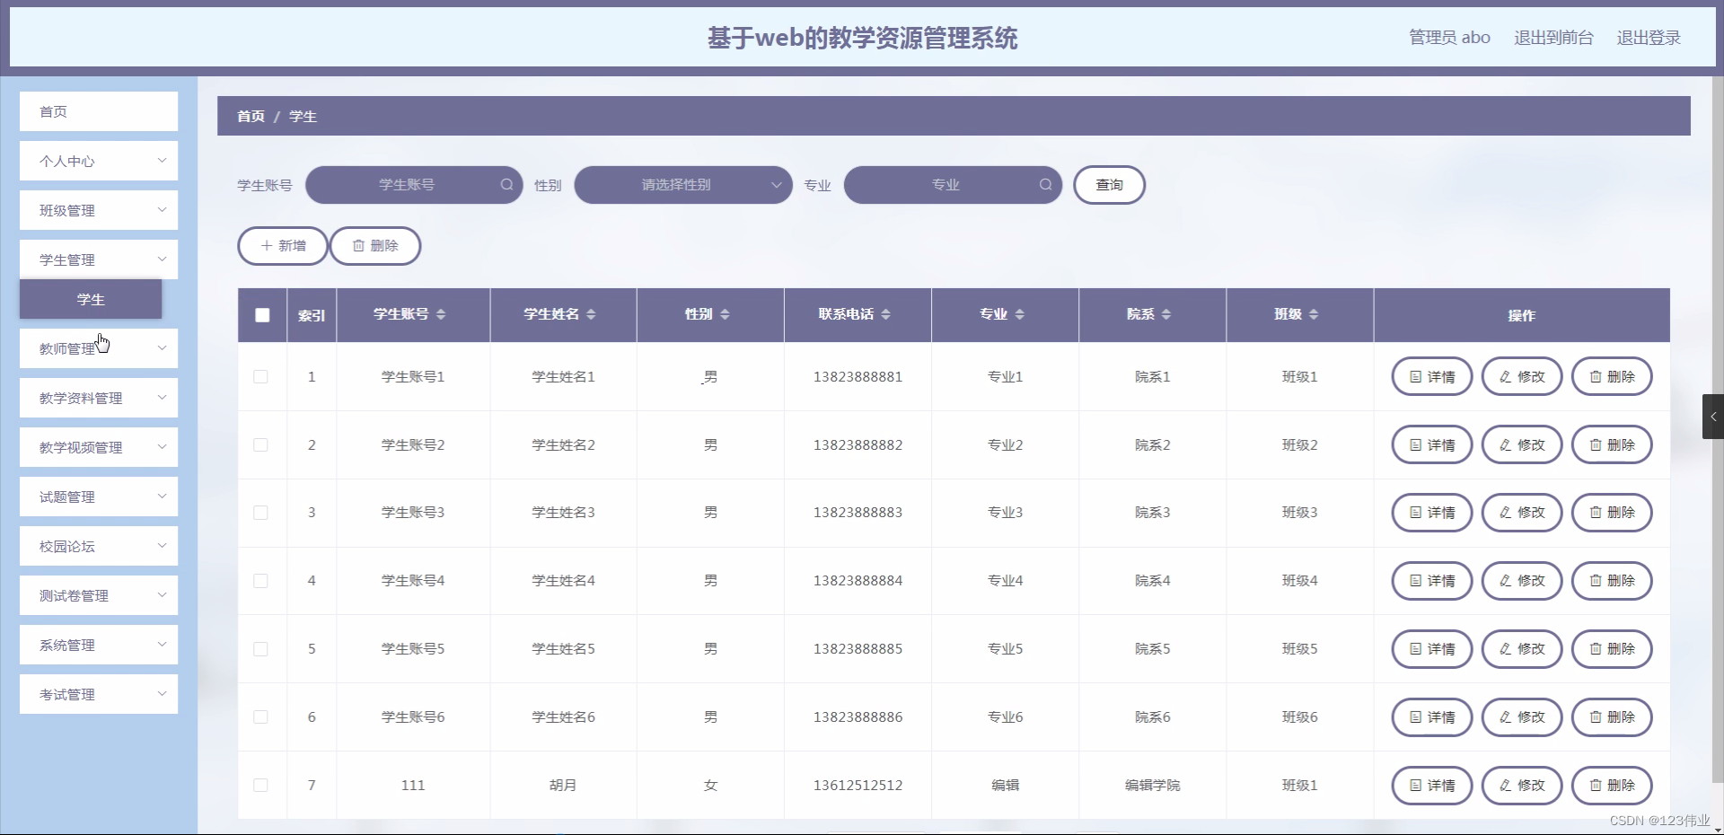This screenshot has height=835, width=1724.
Task: Check the checkbox for 胡月 row
Action: [260, 786]
